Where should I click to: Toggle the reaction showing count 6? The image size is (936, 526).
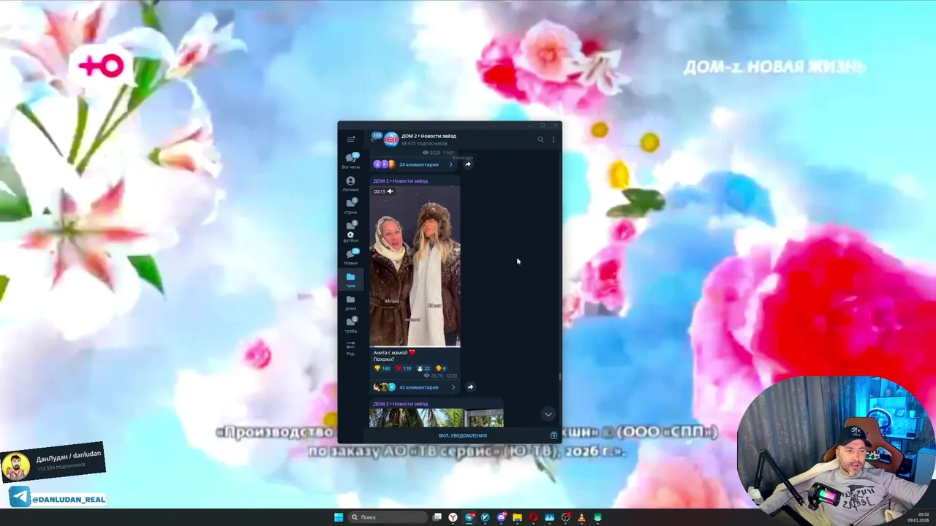(x=441, y=368)
